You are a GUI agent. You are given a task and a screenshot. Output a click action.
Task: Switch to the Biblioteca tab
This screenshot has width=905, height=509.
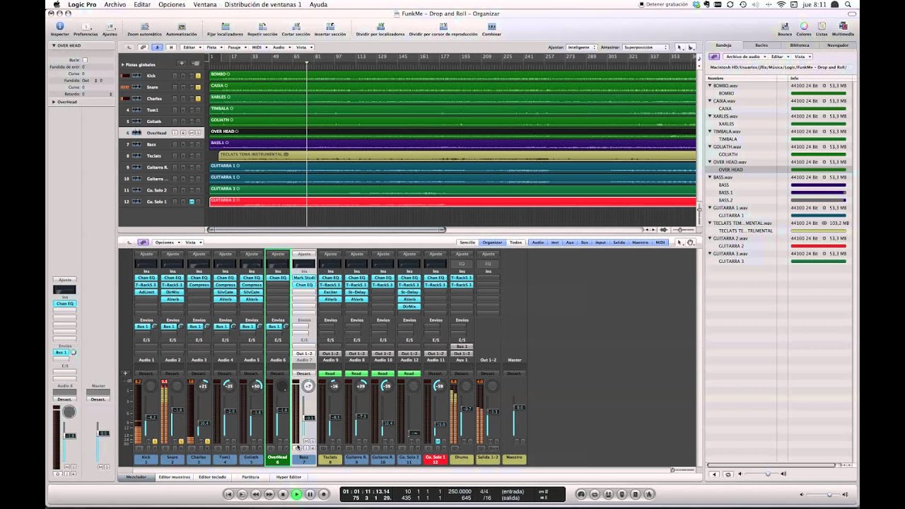800,45
